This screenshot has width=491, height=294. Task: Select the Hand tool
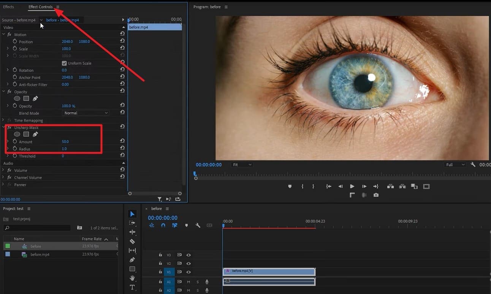tap(132, 278)
